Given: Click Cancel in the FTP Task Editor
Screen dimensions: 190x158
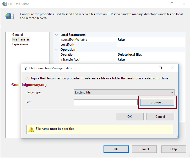Looking at the screenshot, I should [x=144, y=149].
